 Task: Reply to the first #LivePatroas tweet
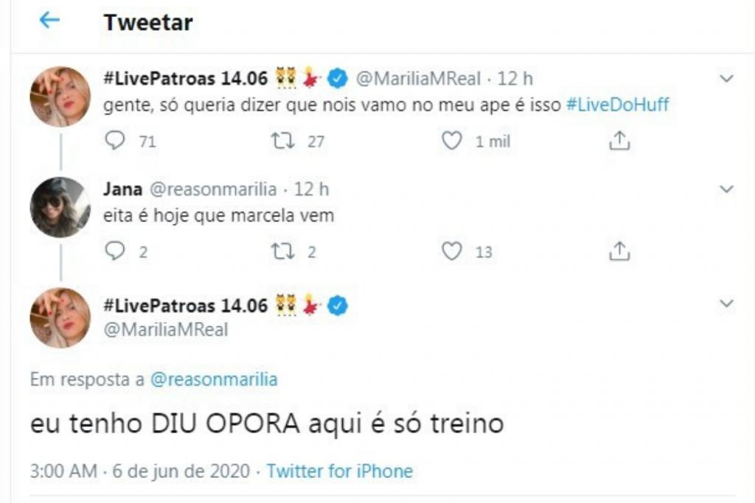(x=115, y=141)
